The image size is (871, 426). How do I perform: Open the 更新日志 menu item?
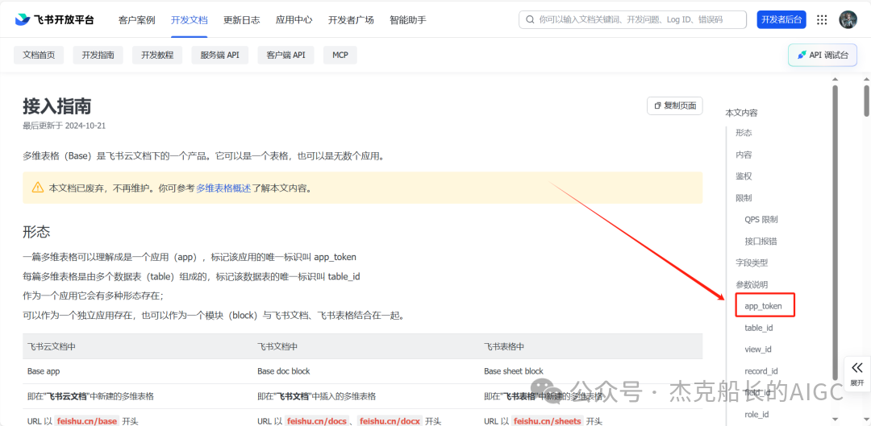(x=242, y=20)
